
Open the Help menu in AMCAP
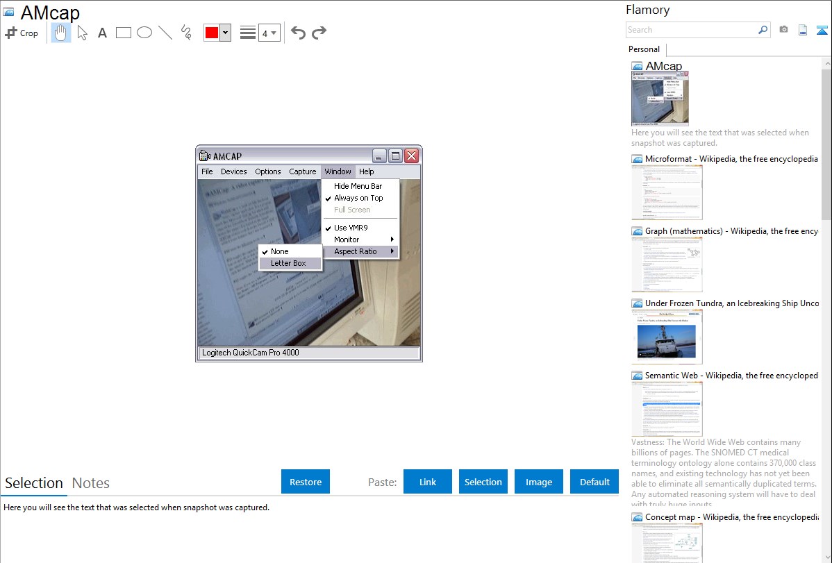tap(366, 171)
